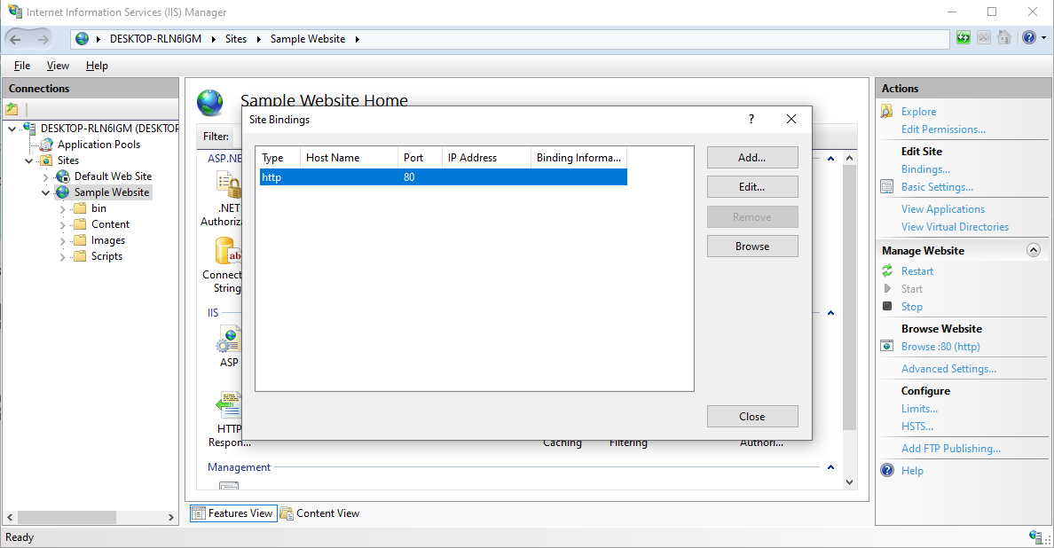The image size is (1054, 548).
Task: Select Default Web Site in tree
Action: click(113, 176)
